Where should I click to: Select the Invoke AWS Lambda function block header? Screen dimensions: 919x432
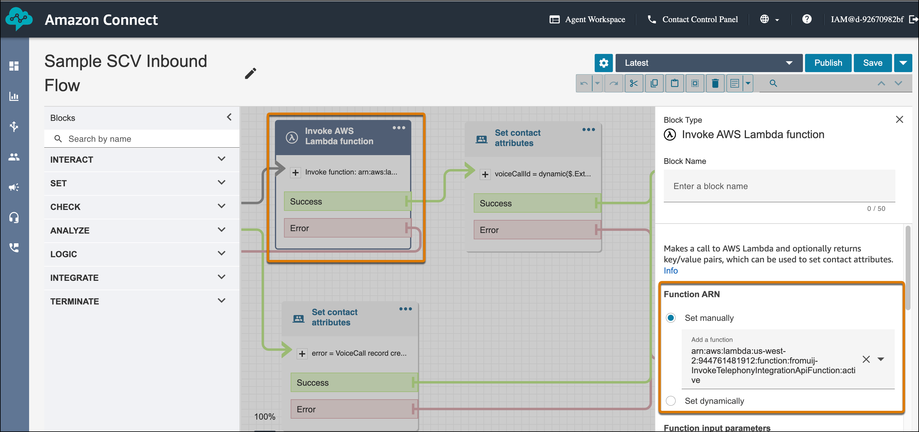(x=343, y=138)
